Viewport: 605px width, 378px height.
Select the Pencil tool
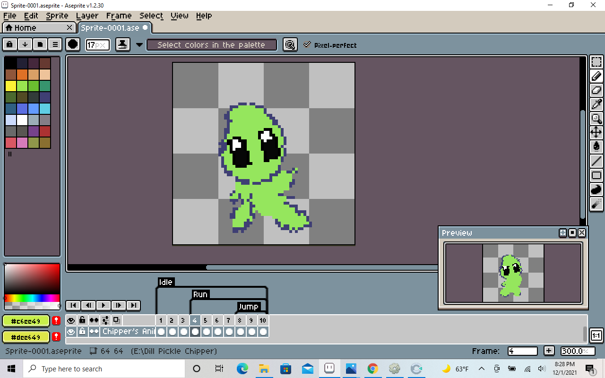(x=596, y=76)
